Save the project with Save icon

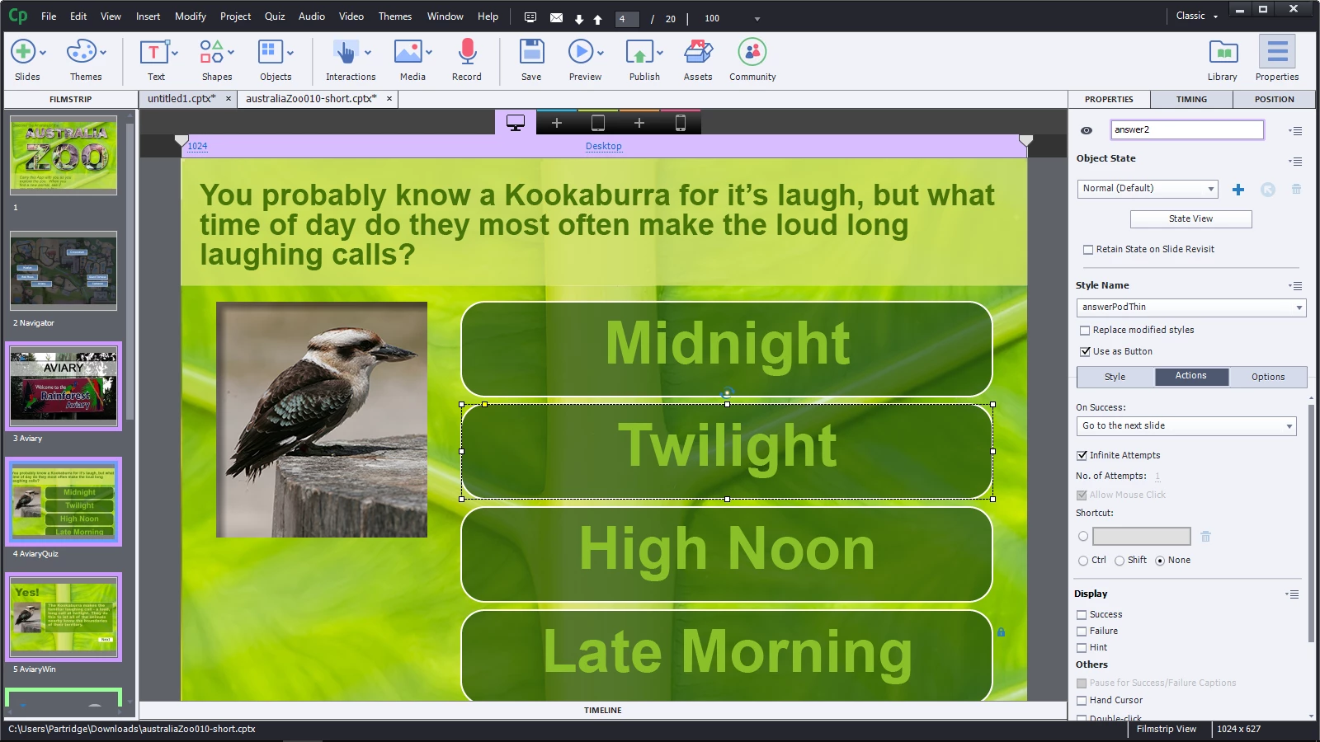click(x=531, y=52)
